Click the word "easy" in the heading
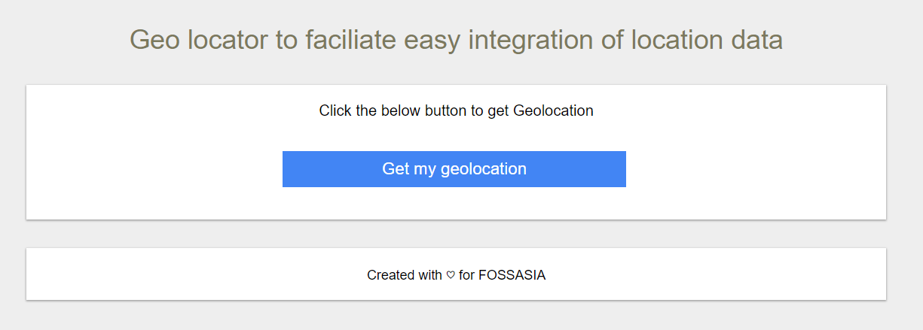This screenshot has height=330, width=923. pos(435,40)
